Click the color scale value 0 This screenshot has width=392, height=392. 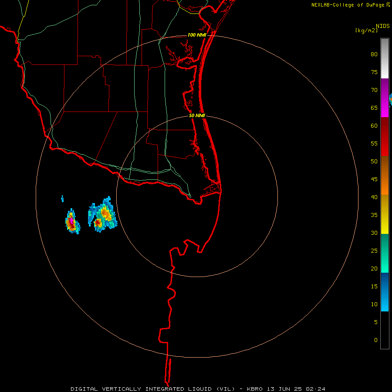click(376, 340)
